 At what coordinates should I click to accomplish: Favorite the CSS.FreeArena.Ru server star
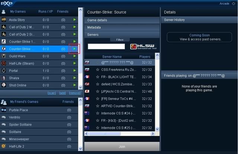point(97,70)
